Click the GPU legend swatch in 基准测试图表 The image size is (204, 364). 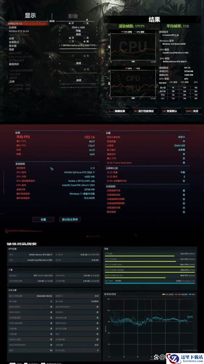click(189, 294)
